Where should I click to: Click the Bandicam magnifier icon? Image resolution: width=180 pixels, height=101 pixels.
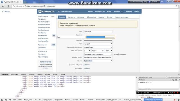point(141,93)
